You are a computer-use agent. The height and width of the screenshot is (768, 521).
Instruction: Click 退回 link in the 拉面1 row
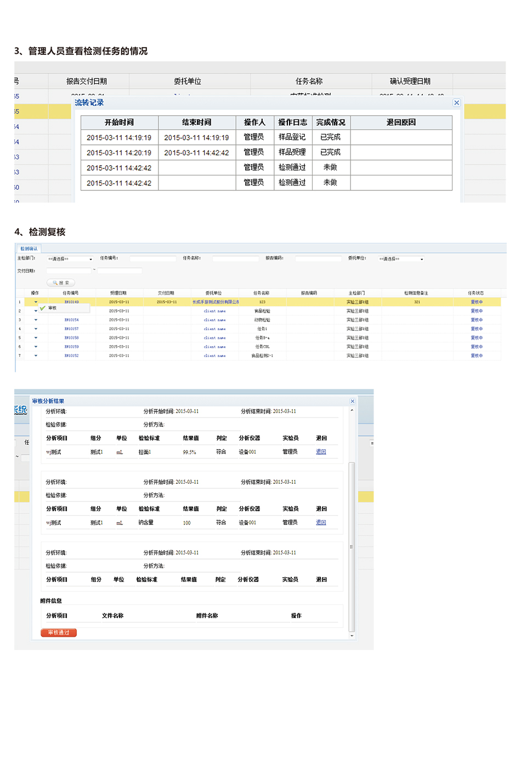tap(321, 452)
